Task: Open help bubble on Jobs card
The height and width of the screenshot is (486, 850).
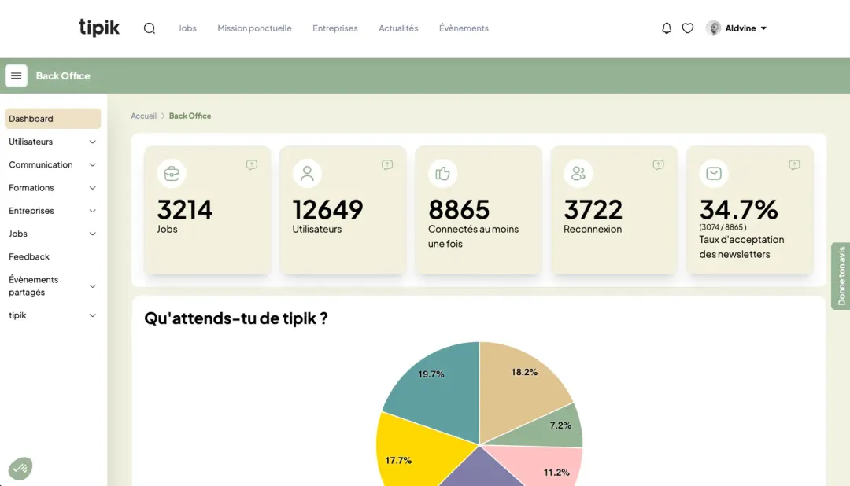Action: 252,164
